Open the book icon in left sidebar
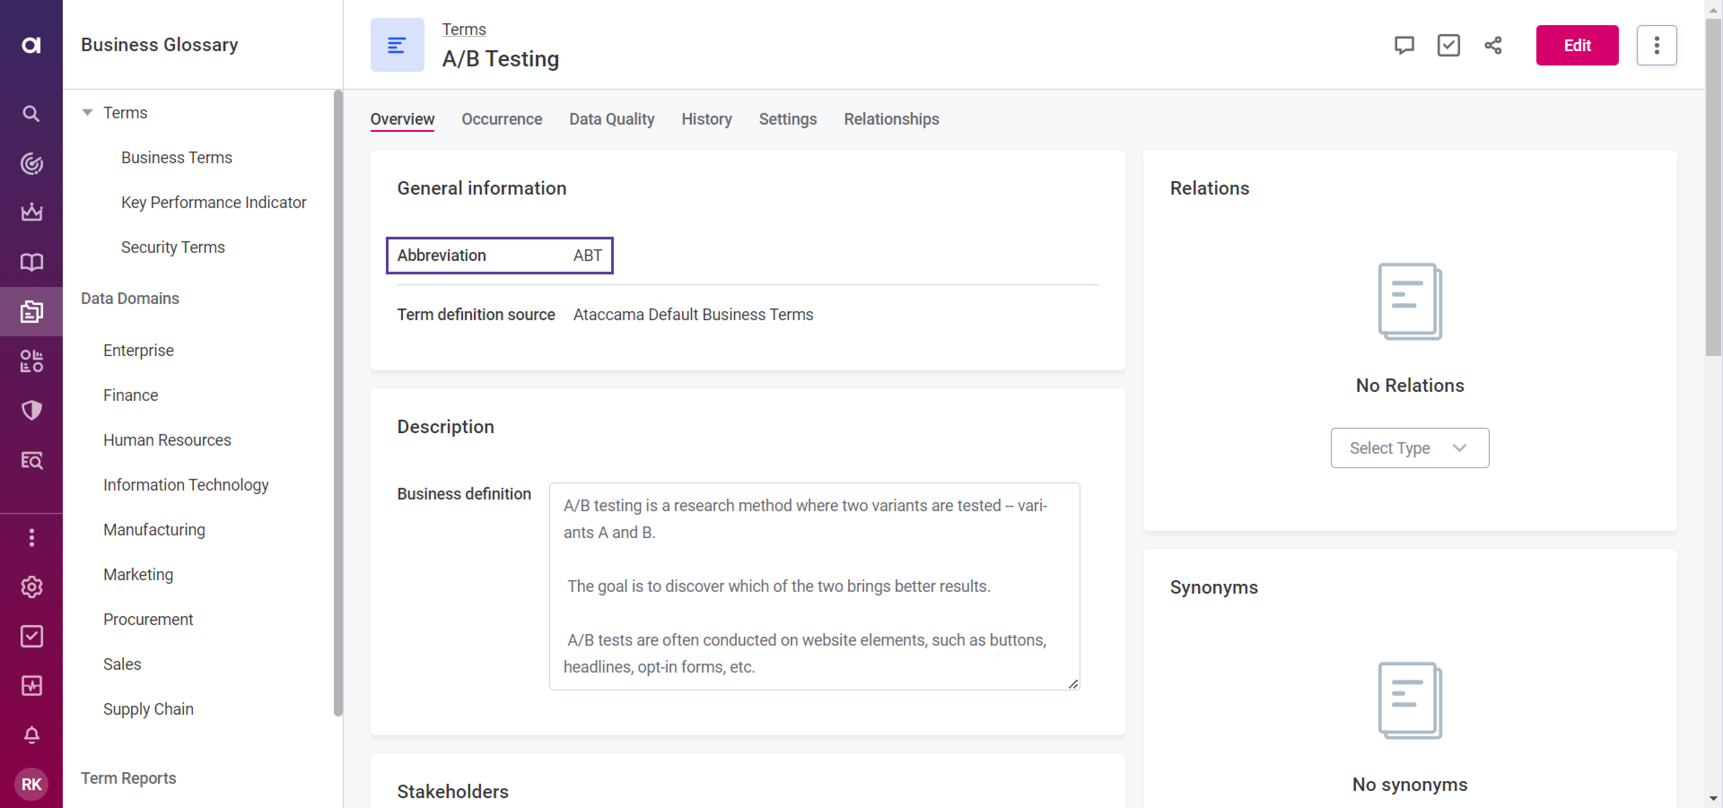Viewport: 1723px width, 808px height. (31, 261)
